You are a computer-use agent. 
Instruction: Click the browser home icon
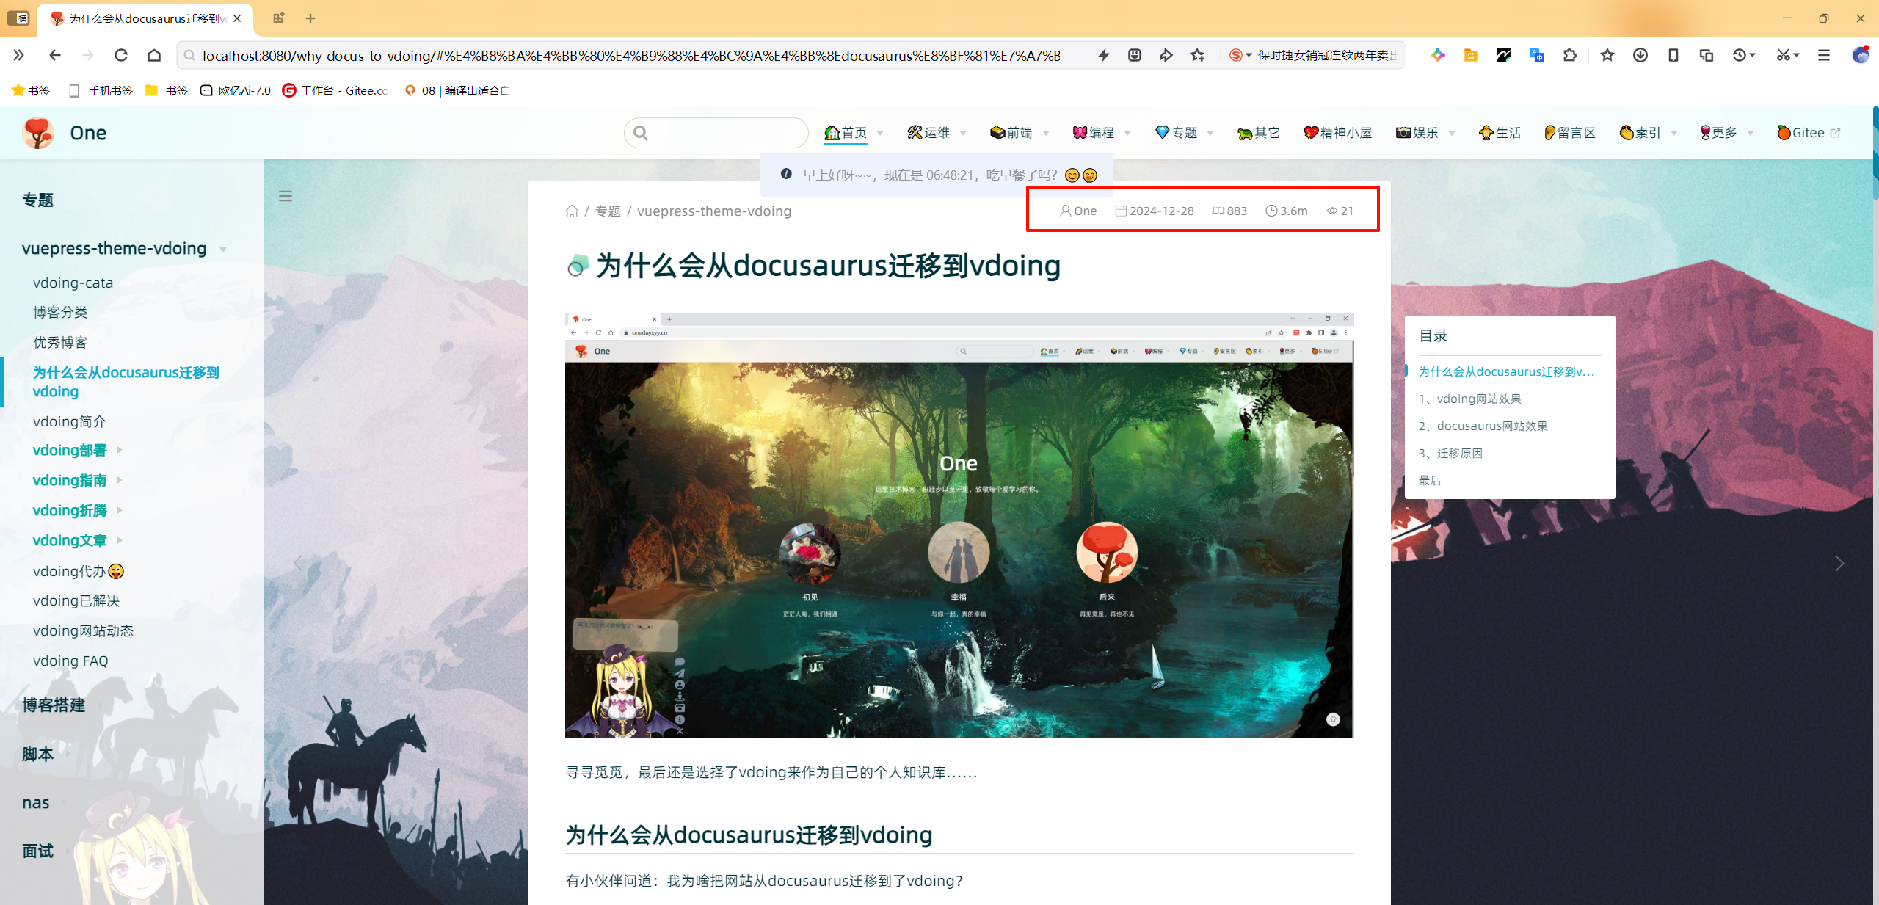[154, 55]
